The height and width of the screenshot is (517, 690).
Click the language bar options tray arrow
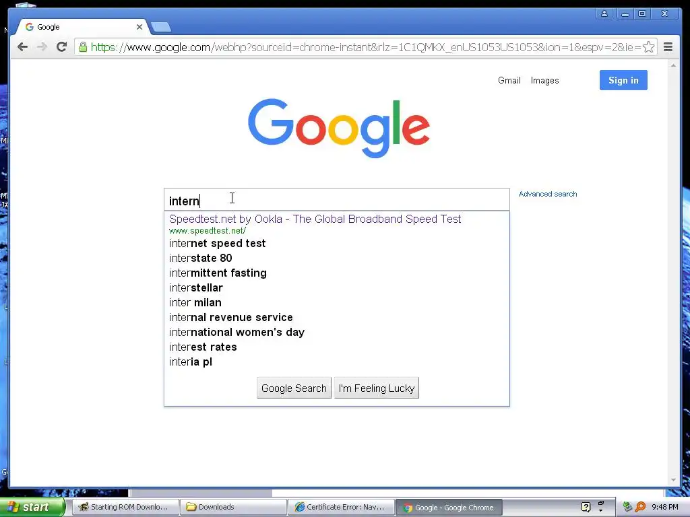point(600,510)
